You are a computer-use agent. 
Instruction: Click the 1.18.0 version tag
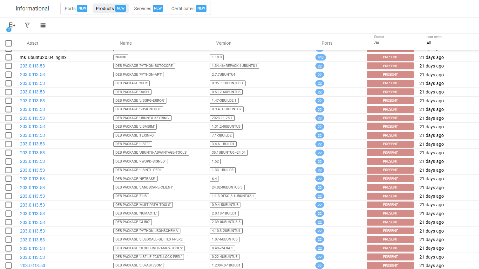217,57
